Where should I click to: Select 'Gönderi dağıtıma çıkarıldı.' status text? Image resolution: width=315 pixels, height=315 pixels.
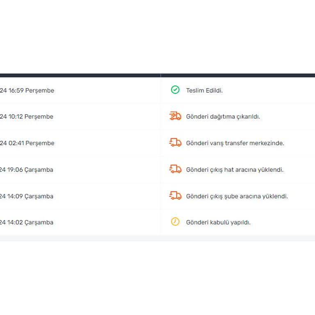tap(223, 116)
